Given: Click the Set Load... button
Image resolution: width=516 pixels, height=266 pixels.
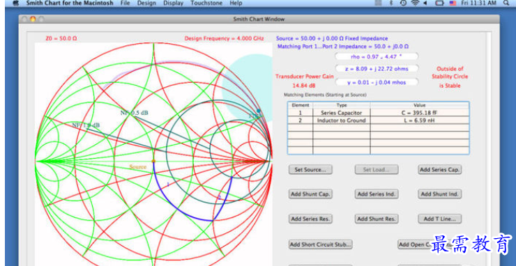Looking at the screenshot, I should point(377,170).
